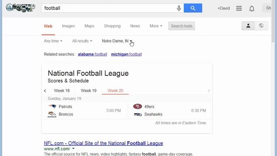Open the More search categories menu
Image resolution: width=277 pixels, height=156 pixels.
pos(156,26)
